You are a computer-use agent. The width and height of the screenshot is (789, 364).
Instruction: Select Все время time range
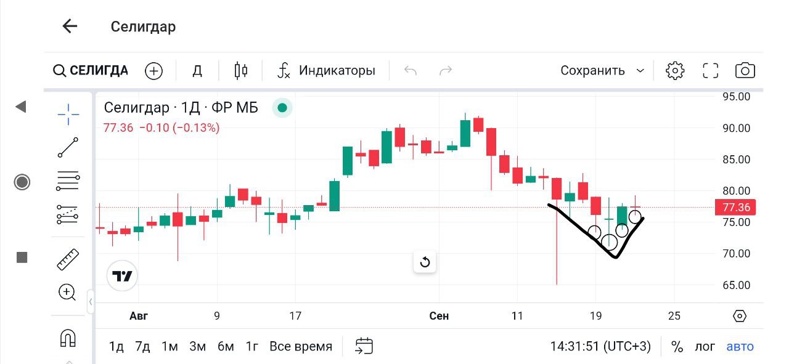coord(301,347)
